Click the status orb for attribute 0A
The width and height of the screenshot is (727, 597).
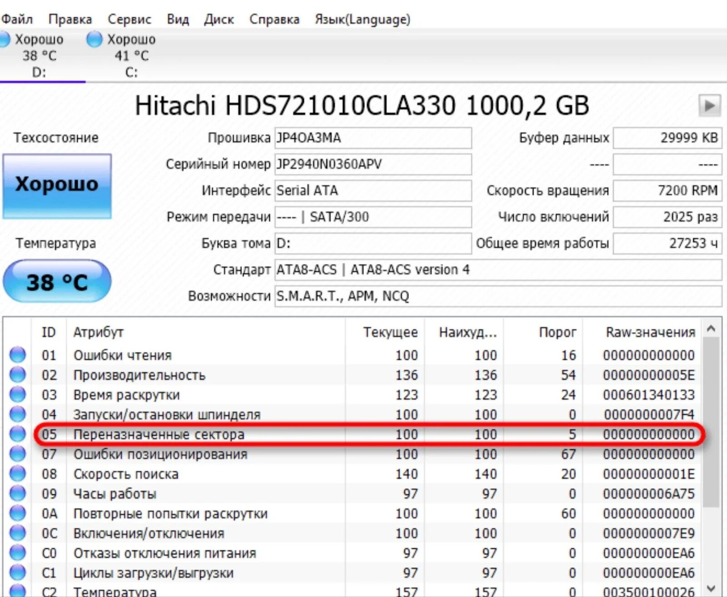point(18,513)
